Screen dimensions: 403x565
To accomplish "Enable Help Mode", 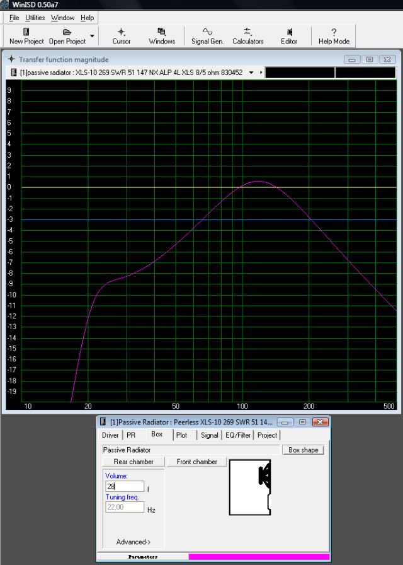I will click(334, 36).
